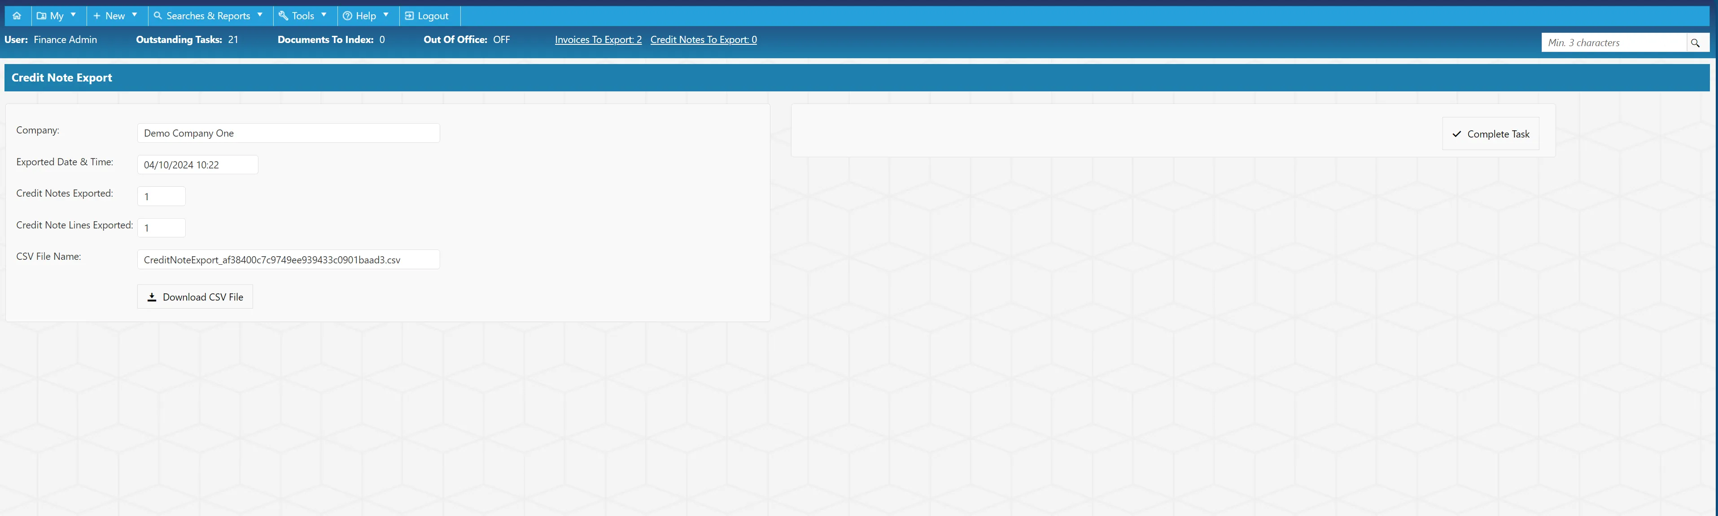Click the CSV File Name field
The width and height of the screenshot is (1718, 516).
tap(288, 260)
